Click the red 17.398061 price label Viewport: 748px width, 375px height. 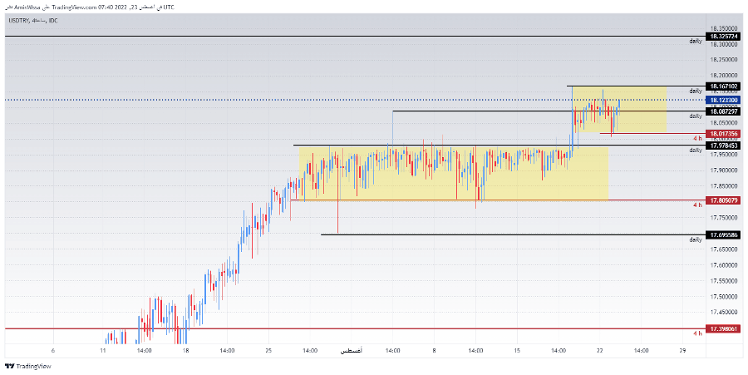click(724, 329)
